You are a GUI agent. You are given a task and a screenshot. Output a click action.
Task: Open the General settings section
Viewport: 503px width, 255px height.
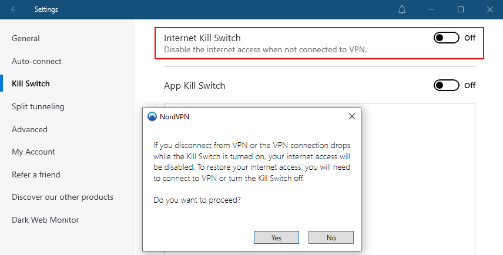tap(26, 39)
